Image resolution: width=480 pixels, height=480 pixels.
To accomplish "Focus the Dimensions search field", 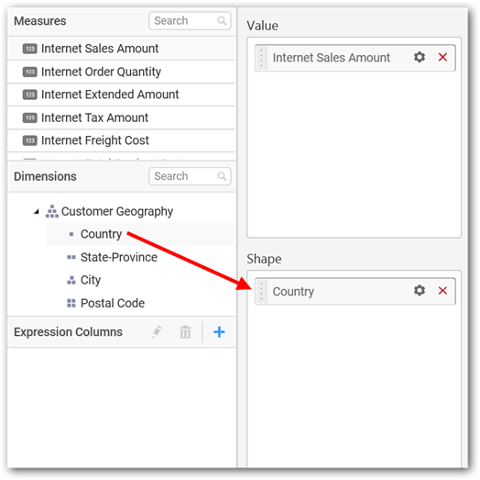I will [x=190, y=176].
